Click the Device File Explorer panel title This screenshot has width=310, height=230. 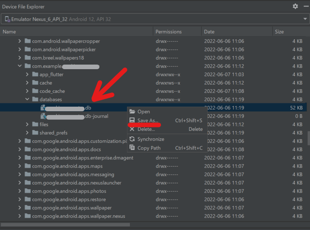coord(23,7)
